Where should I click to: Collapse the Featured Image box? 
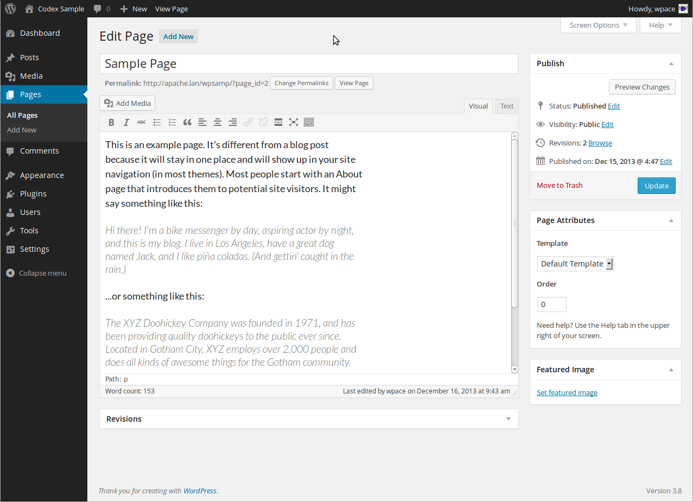click(671, 370)
